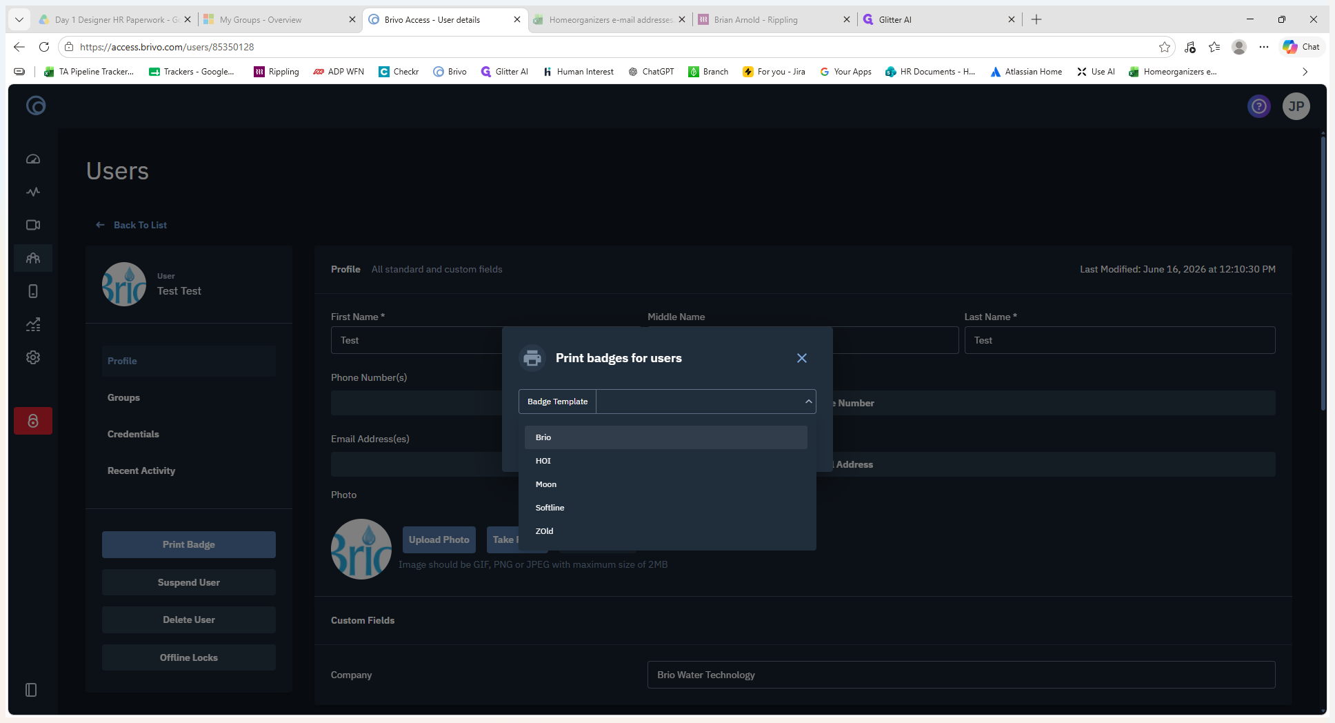This screenshot has width=1335, height=723.
Task: Select the ZOld badge template
Action: [x=666, y=531]
